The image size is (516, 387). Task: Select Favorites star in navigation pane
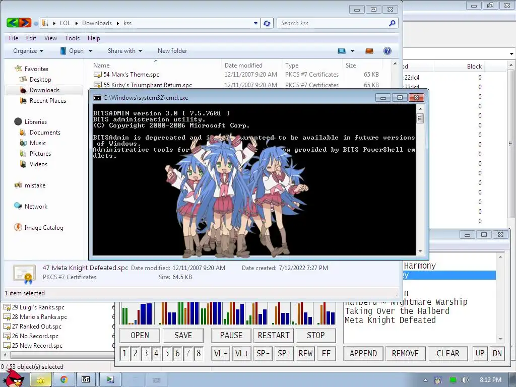pyautogui.click(x=18, y=69)
